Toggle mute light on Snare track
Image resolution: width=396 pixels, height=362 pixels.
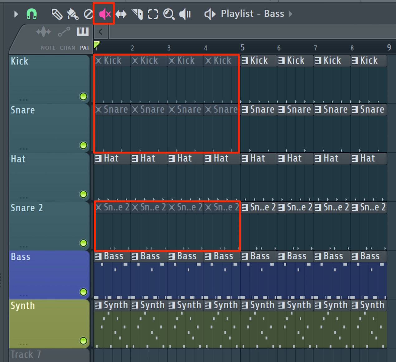pos(83,145)
